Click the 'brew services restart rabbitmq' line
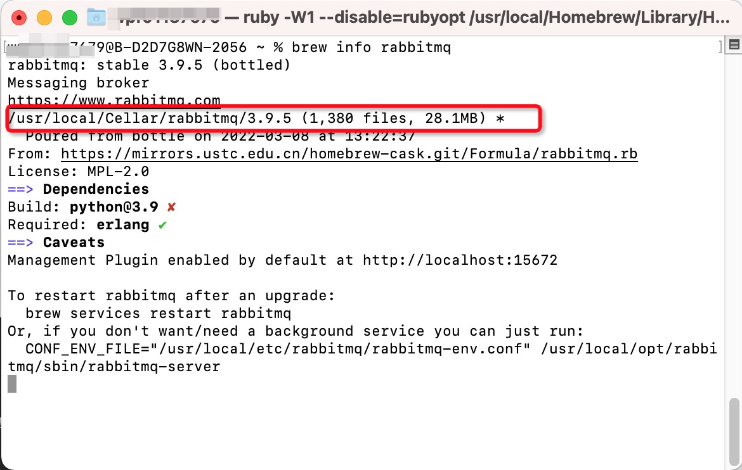This screenshot has height=470, width=742. point(158,314)
